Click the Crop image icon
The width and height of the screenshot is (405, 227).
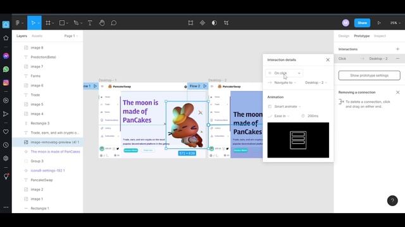point(227,23)
